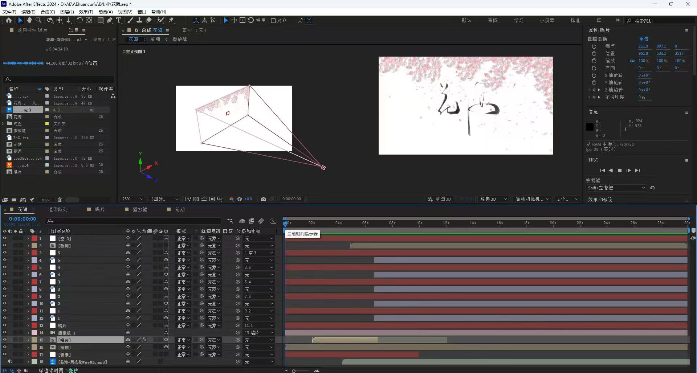Viewport: 697px width, 373px height.
Task: Enable the 对齐 snapping checkbox
Action: [x=273, y=21]
